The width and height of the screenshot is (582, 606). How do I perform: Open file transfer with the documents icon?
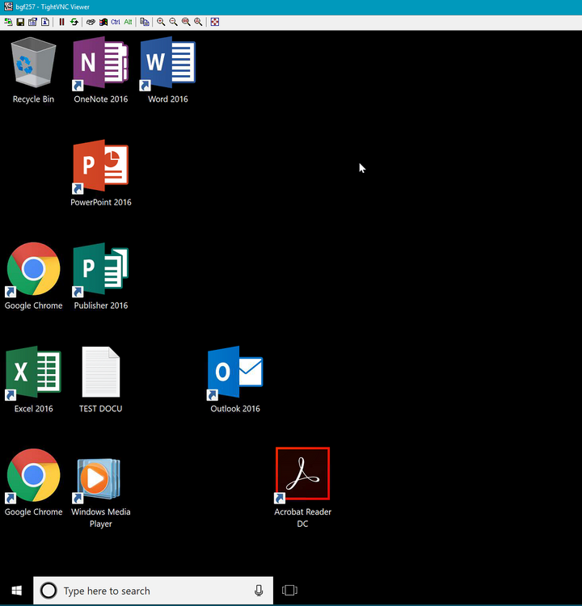click(x=145, y=22)
